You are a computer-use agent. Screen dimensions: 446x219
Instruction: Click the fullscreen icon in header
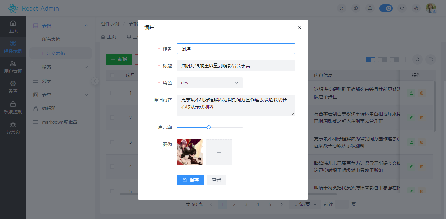coord(342,8)
